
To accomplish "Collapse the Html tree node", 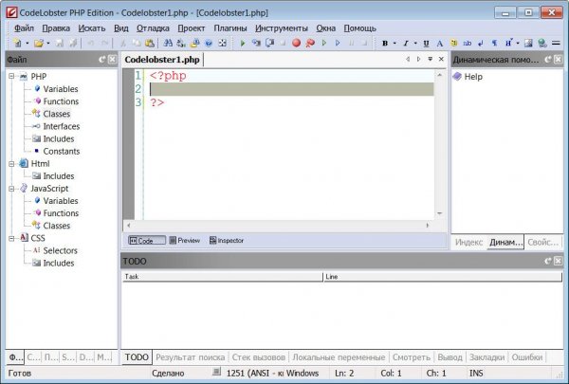I will [11, 164].
